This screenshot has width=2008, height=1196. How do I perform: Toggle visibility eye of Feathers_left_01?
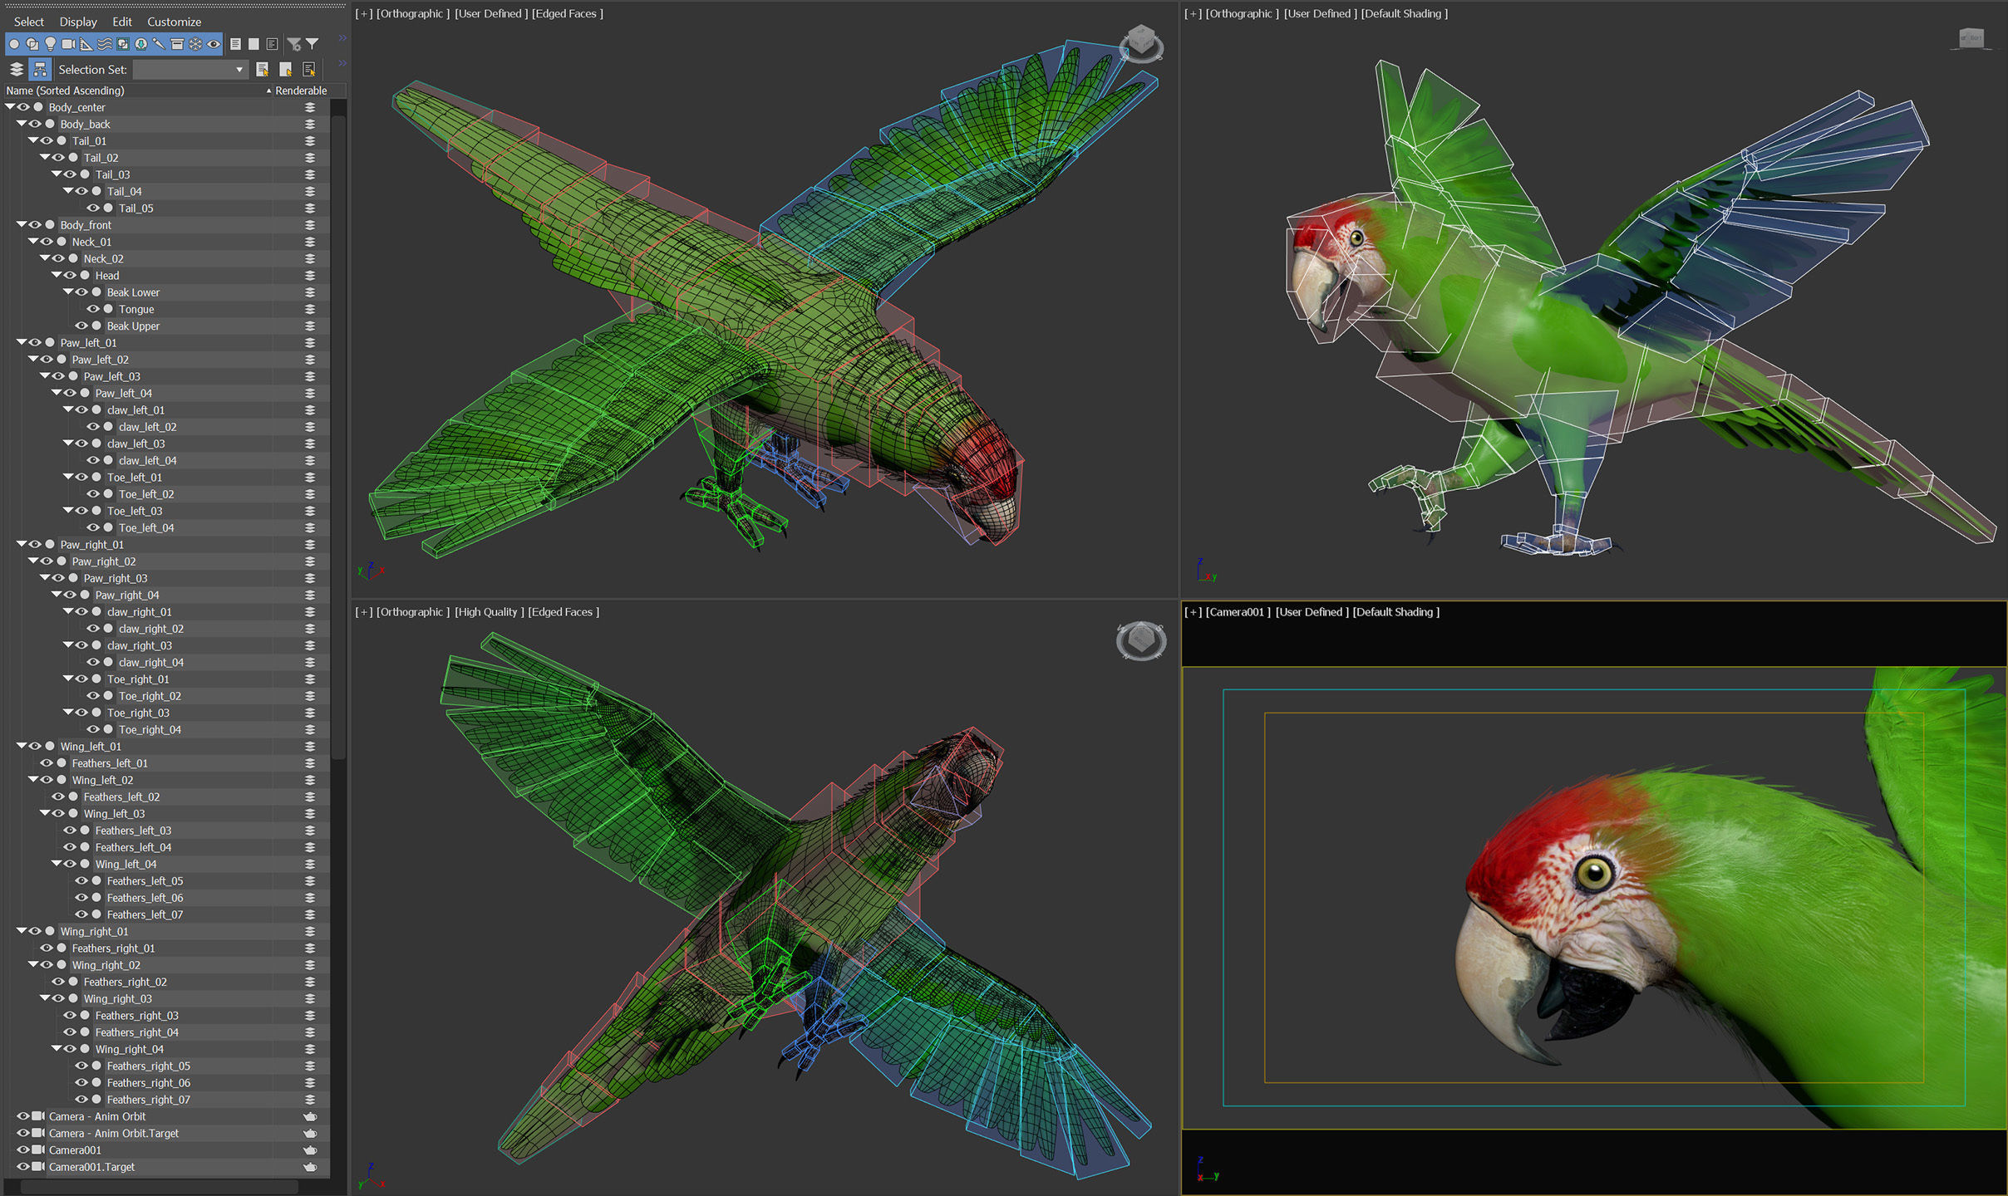coord(47,762)
